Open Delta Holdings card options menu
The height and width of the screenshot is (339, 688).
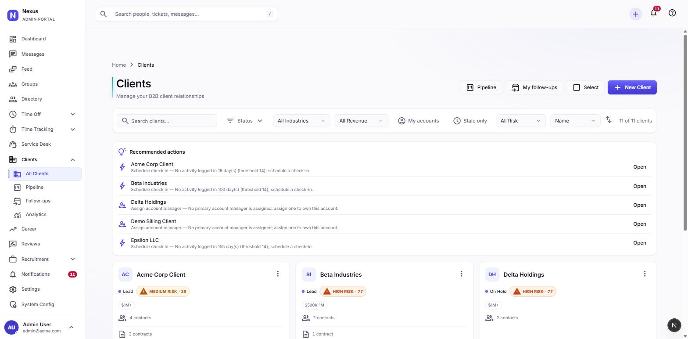645,274
